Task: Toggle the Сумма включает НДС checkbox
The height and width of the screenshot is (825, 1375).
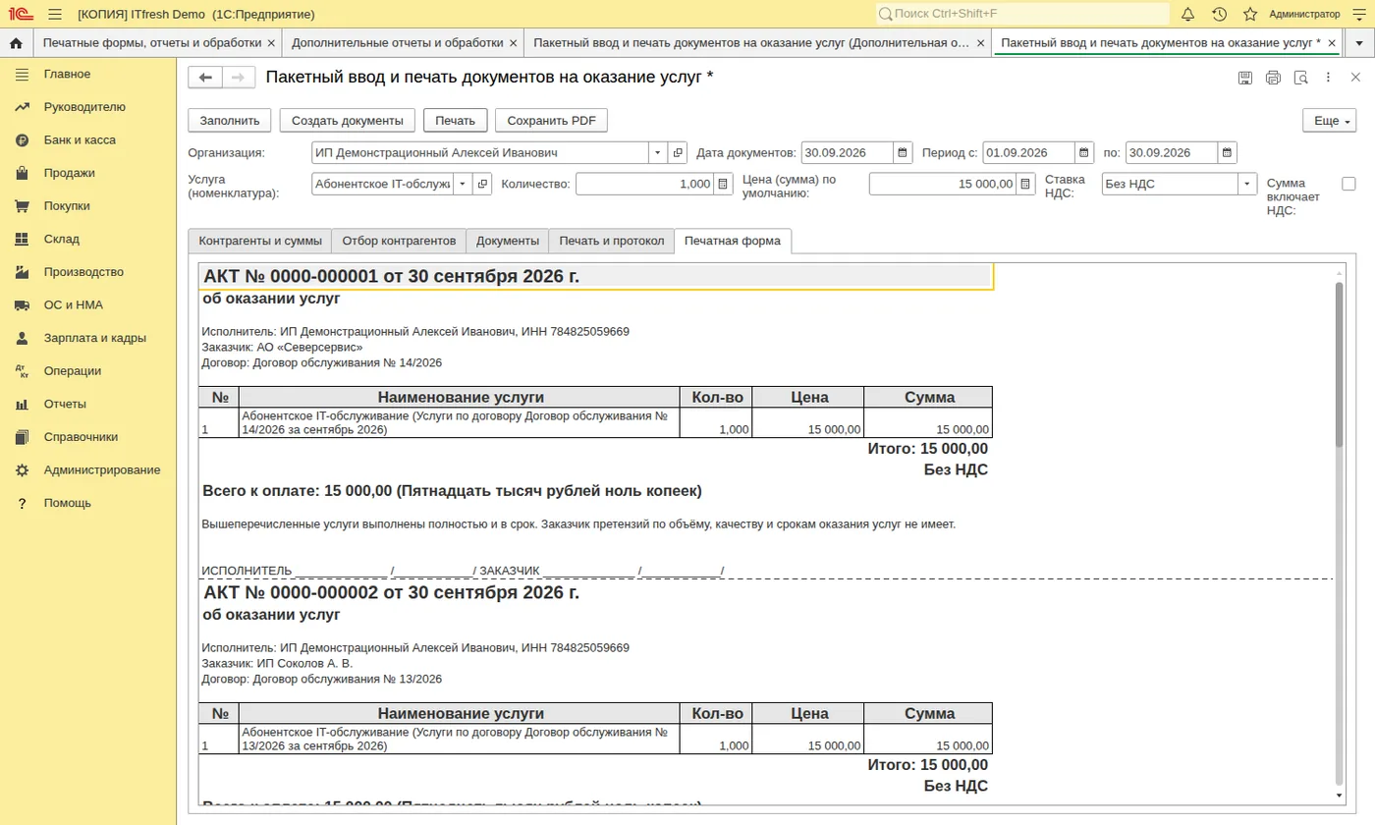Action: point(1348,184)
